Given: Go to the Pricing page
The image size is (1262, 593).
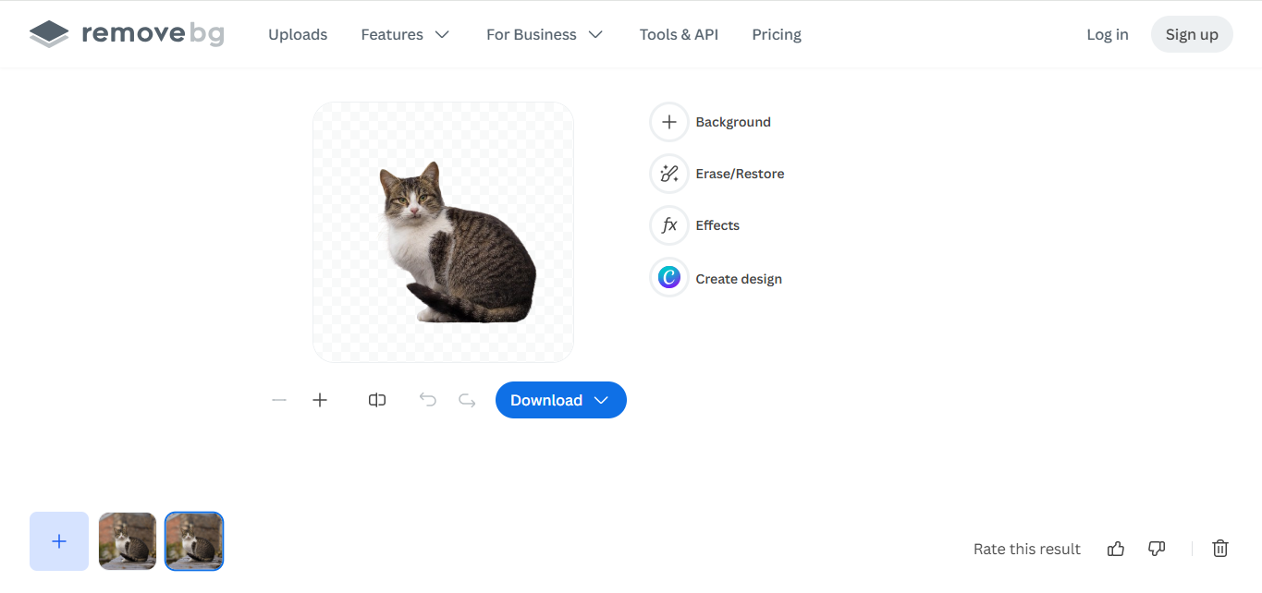Looking at the screenshot, I should click(x=776, y=34).
